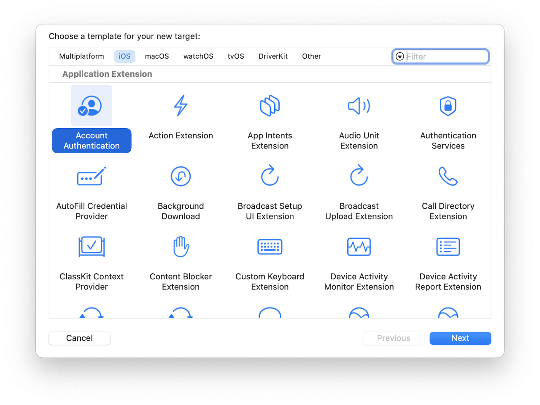Click the Custom Keyboard Extension label

coord(270,281)
